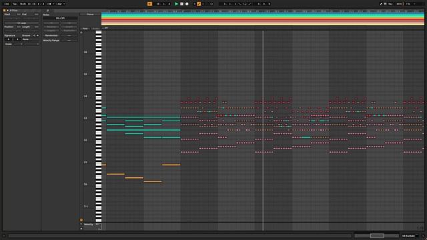Select the Kontakt track label in status bar
The width and height of the screenshot is (427, 240).
409,236
